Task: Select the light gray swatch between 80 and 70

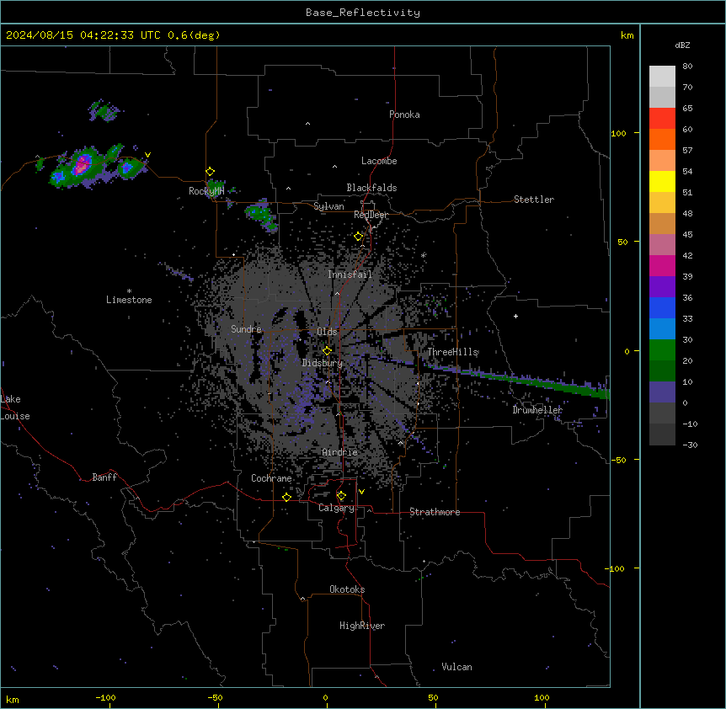Action: click(662, 76)
